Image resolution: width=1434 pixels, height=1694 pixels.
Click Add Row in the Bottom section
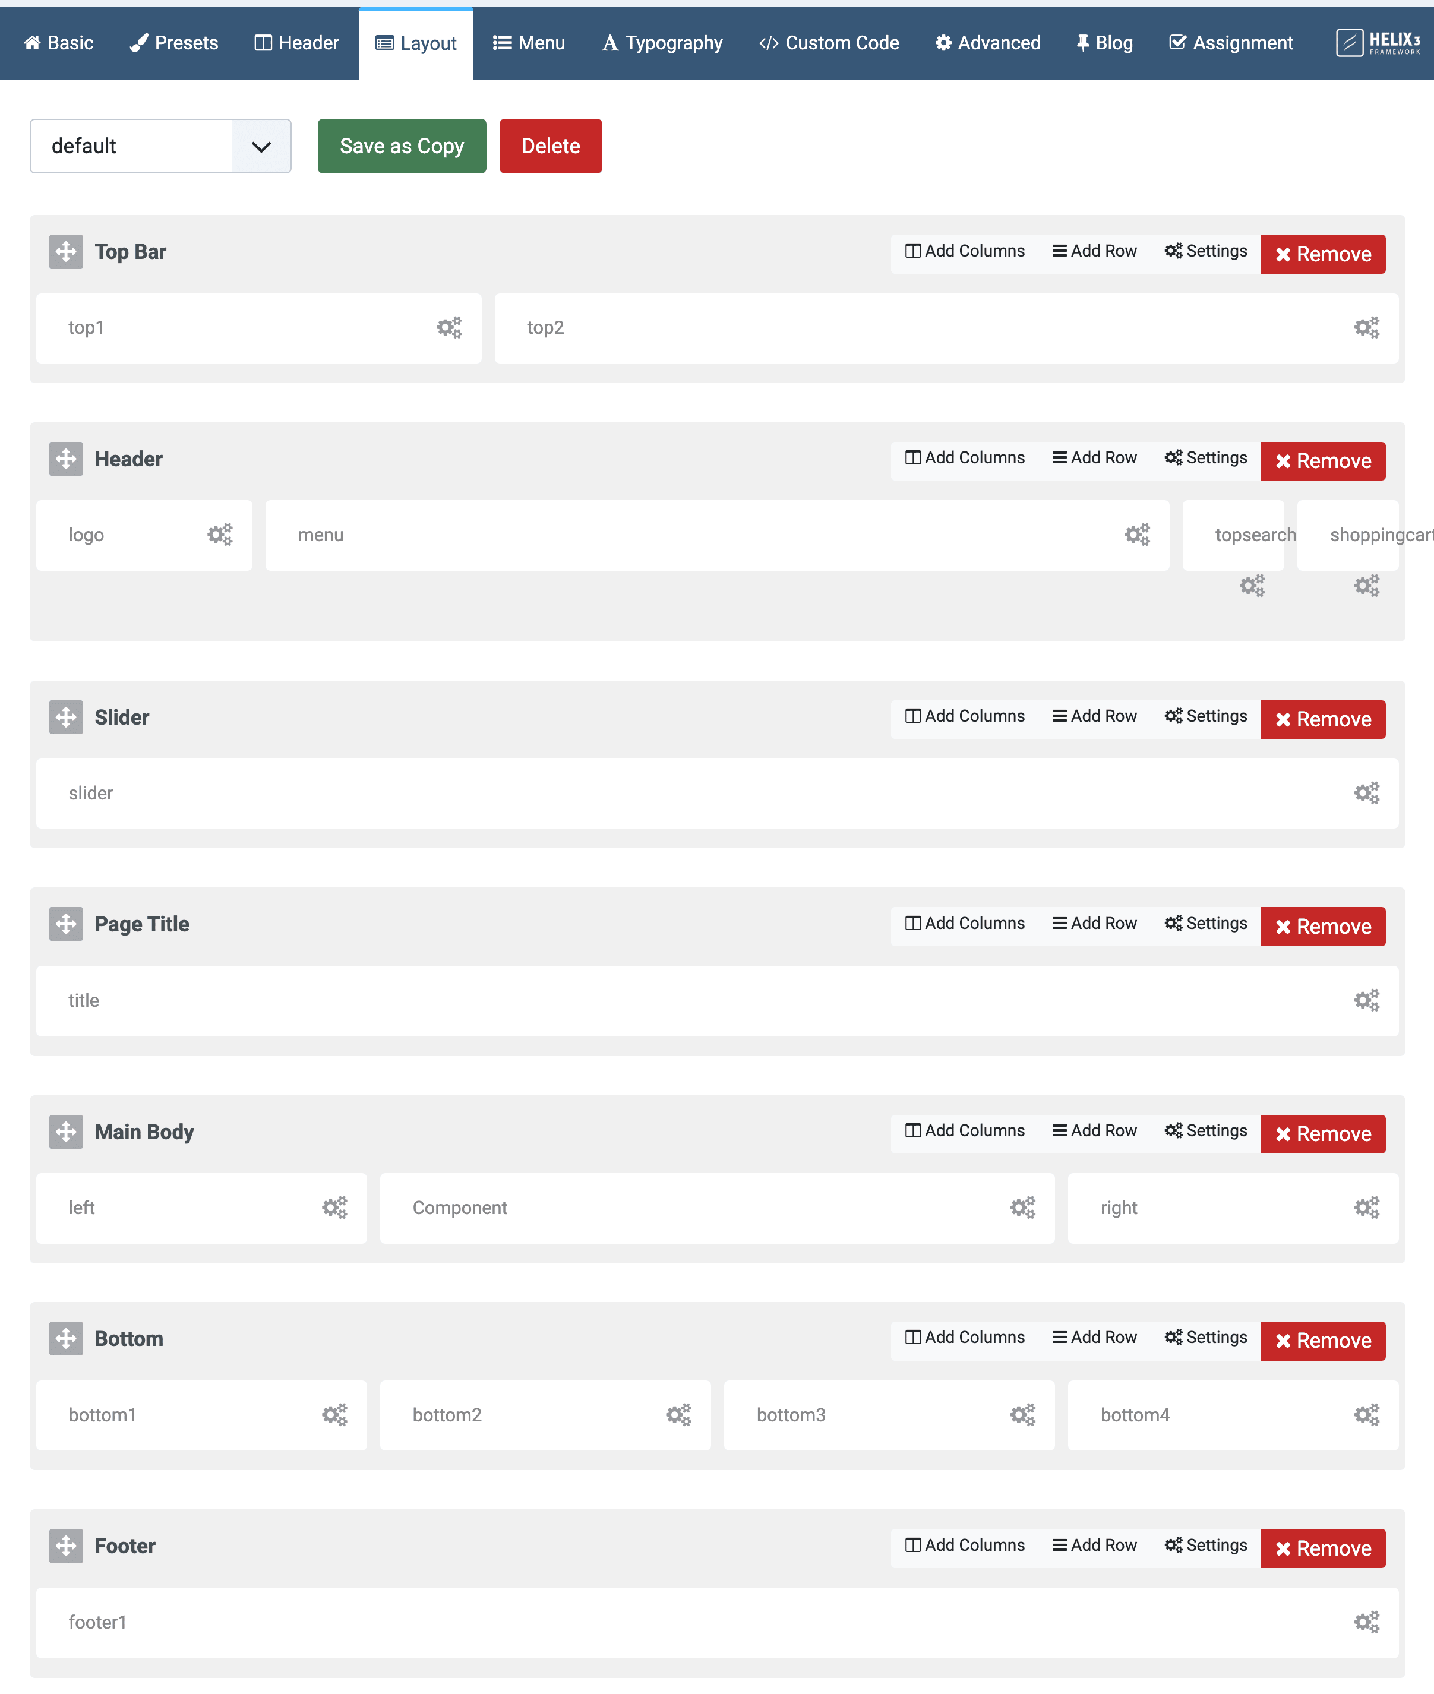click(1094, 1338)
